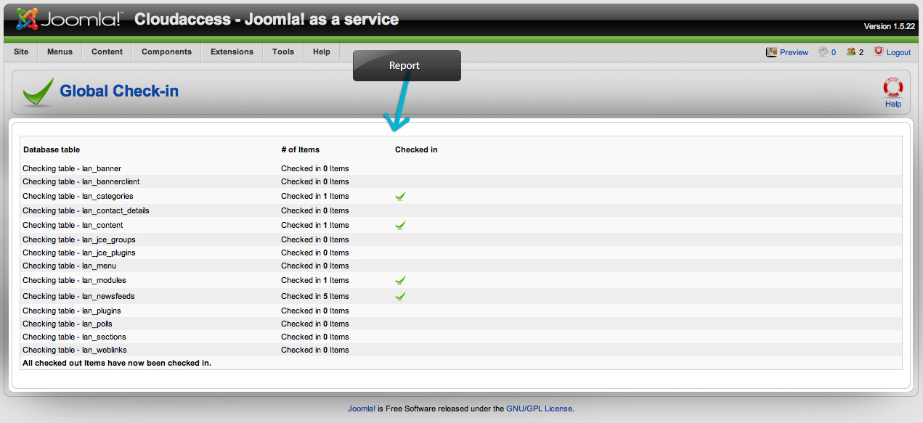923x423 pixels.
Task: Click the Preview icon in top bar
Action: click(x=771, y=52)
